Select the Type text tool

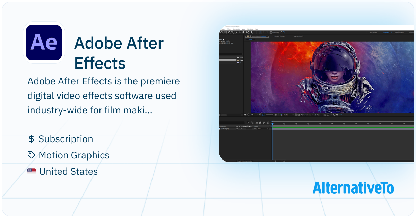(x=232, y=32)
